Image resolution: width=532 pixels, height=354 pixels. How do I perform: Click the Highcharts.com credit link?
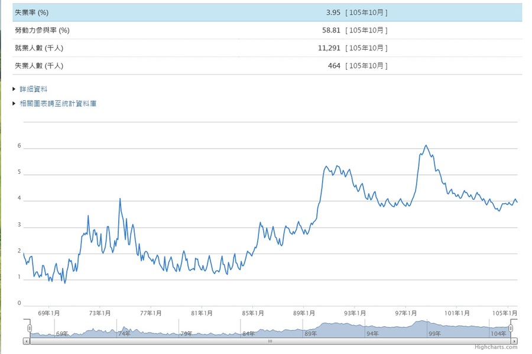tap(495, 347)
